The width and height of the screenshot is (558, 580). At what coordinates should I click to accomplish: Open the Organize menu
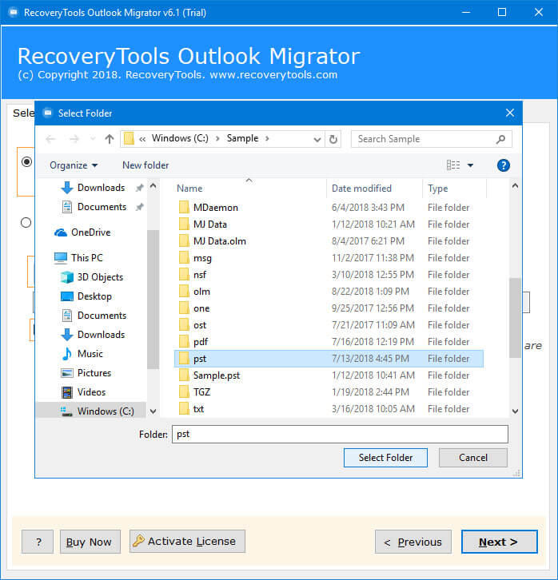pos(74,165)
